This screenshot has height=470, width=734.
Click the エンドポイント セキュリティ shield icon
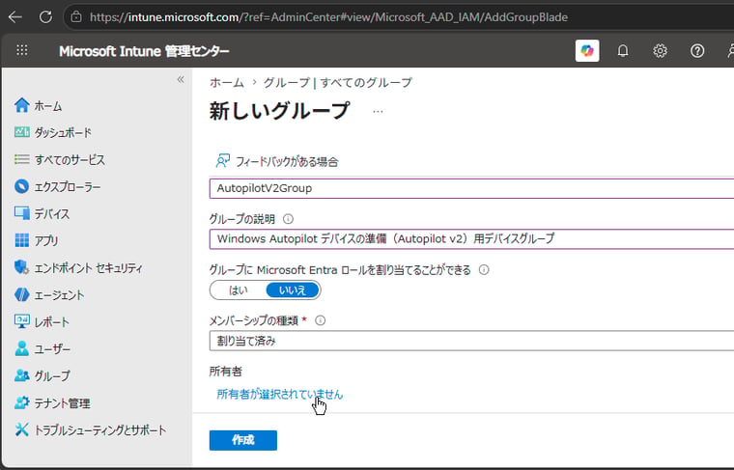(21, 267)
